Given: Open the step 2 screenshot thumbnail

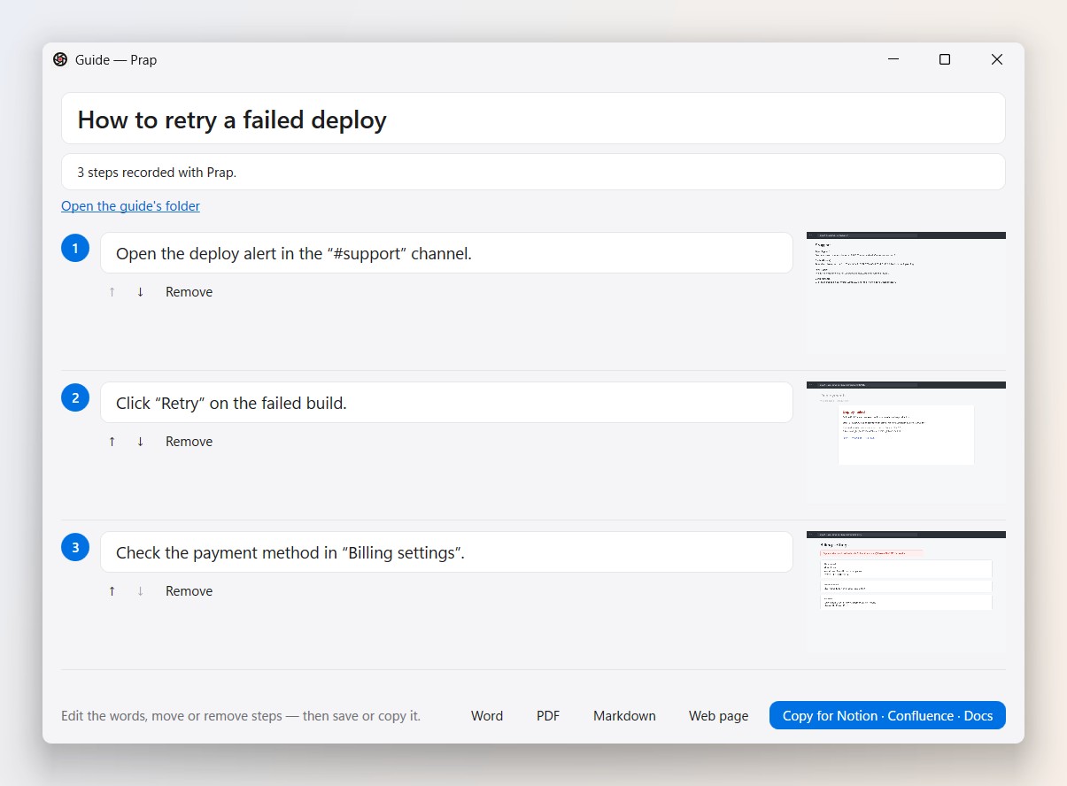Looking at the screenshot, I should point(906,443).
